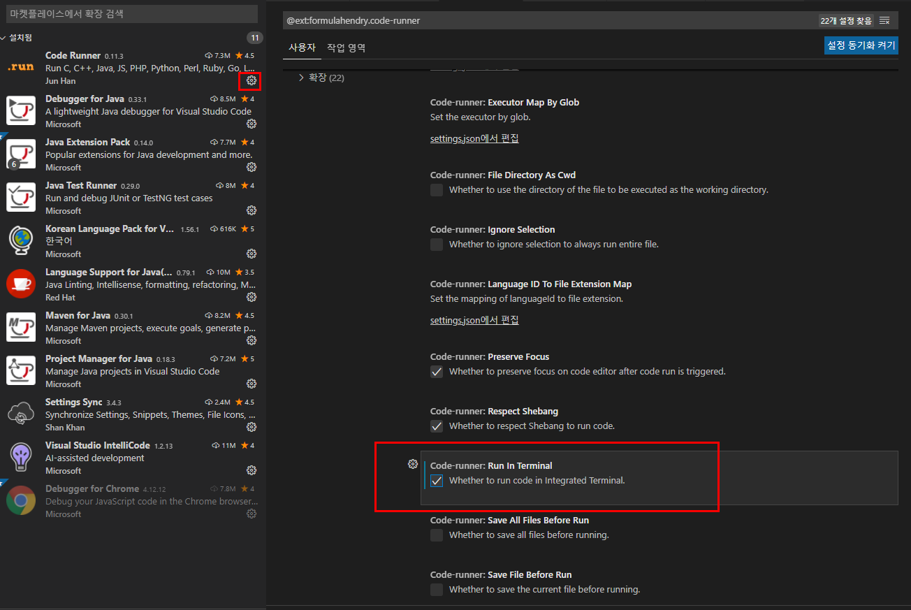Click the Red Hat publisher name
Viewport: 911px width, 610px height.
pyautogui.click(x=60, y=298)
